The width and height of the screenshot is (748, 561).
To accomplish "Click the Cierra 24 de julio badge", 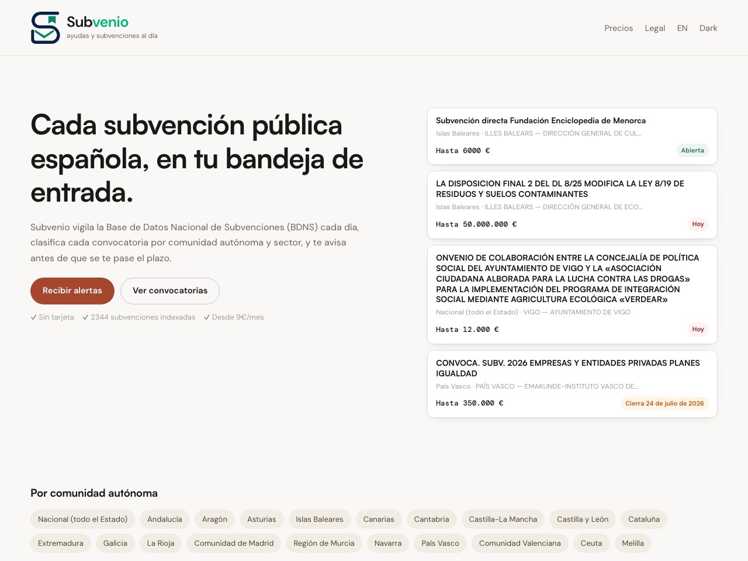I will (664, 403).
